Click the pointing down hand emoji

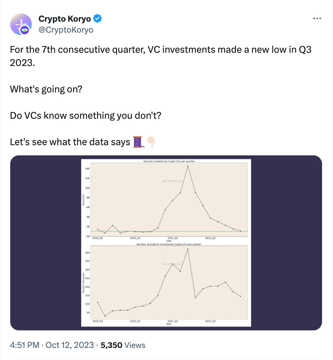click(x=151, y=142)
